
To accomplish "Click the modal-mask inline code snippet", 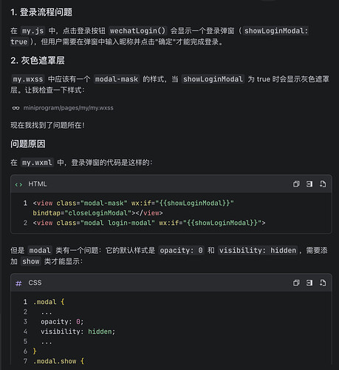I will [117, 79].
